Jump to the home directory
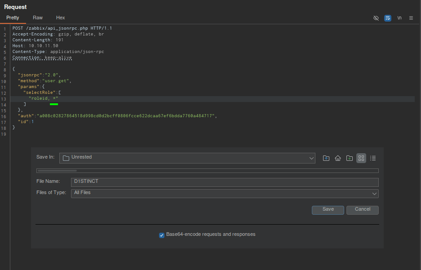Image resolution: width=421 pixels, height=270 pixels. pyautogui.click(x=338, y=158)
